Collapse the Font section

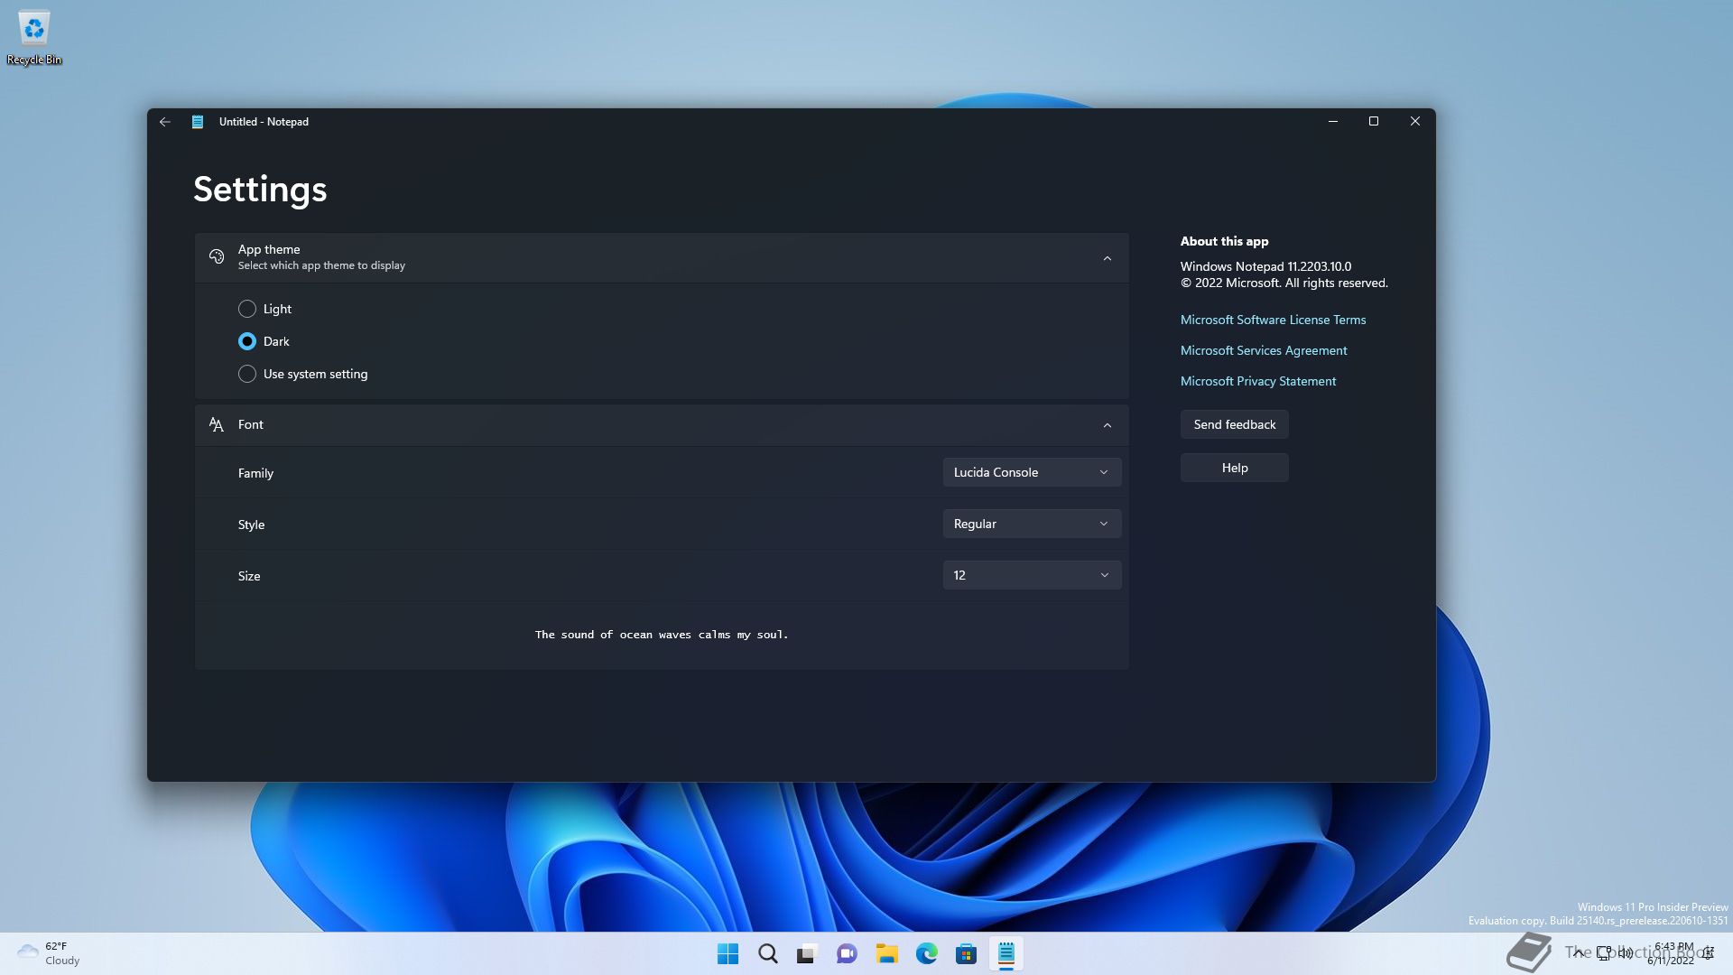[1107, 425]
